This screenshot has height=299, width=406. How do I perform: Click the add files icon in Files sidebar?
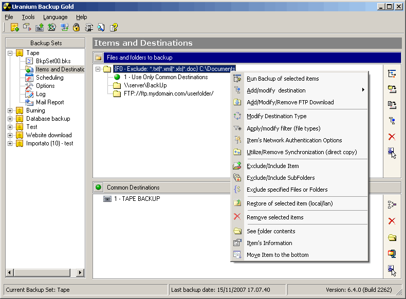click(392, 105)
